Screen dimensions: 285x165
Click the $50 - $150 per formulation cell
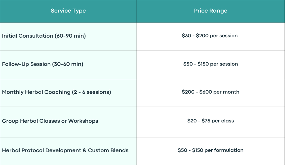click(x=211, y=151)
